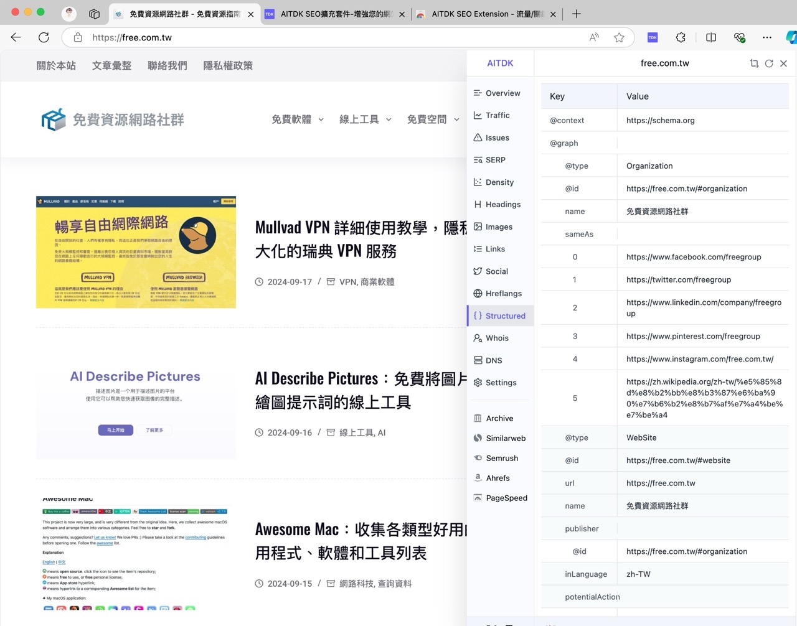This screenshot has width=797, height=626.
Task: Select the zh-TW inLanguage value
Action: click(x=703, y=574)
